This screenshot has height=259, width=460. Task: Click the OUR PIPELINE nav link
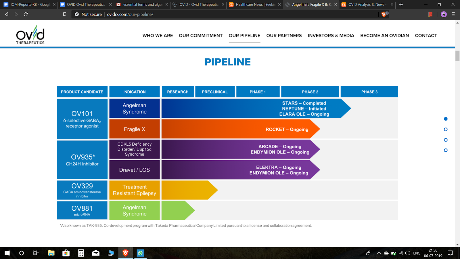(x=244, y=36)
